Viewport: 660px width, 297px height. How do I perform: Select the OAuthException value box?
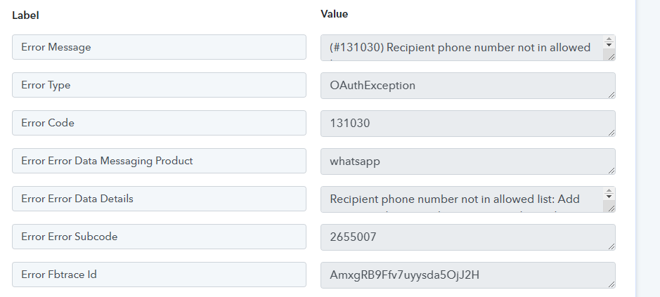pyautogui.click(x=468, y=86)
